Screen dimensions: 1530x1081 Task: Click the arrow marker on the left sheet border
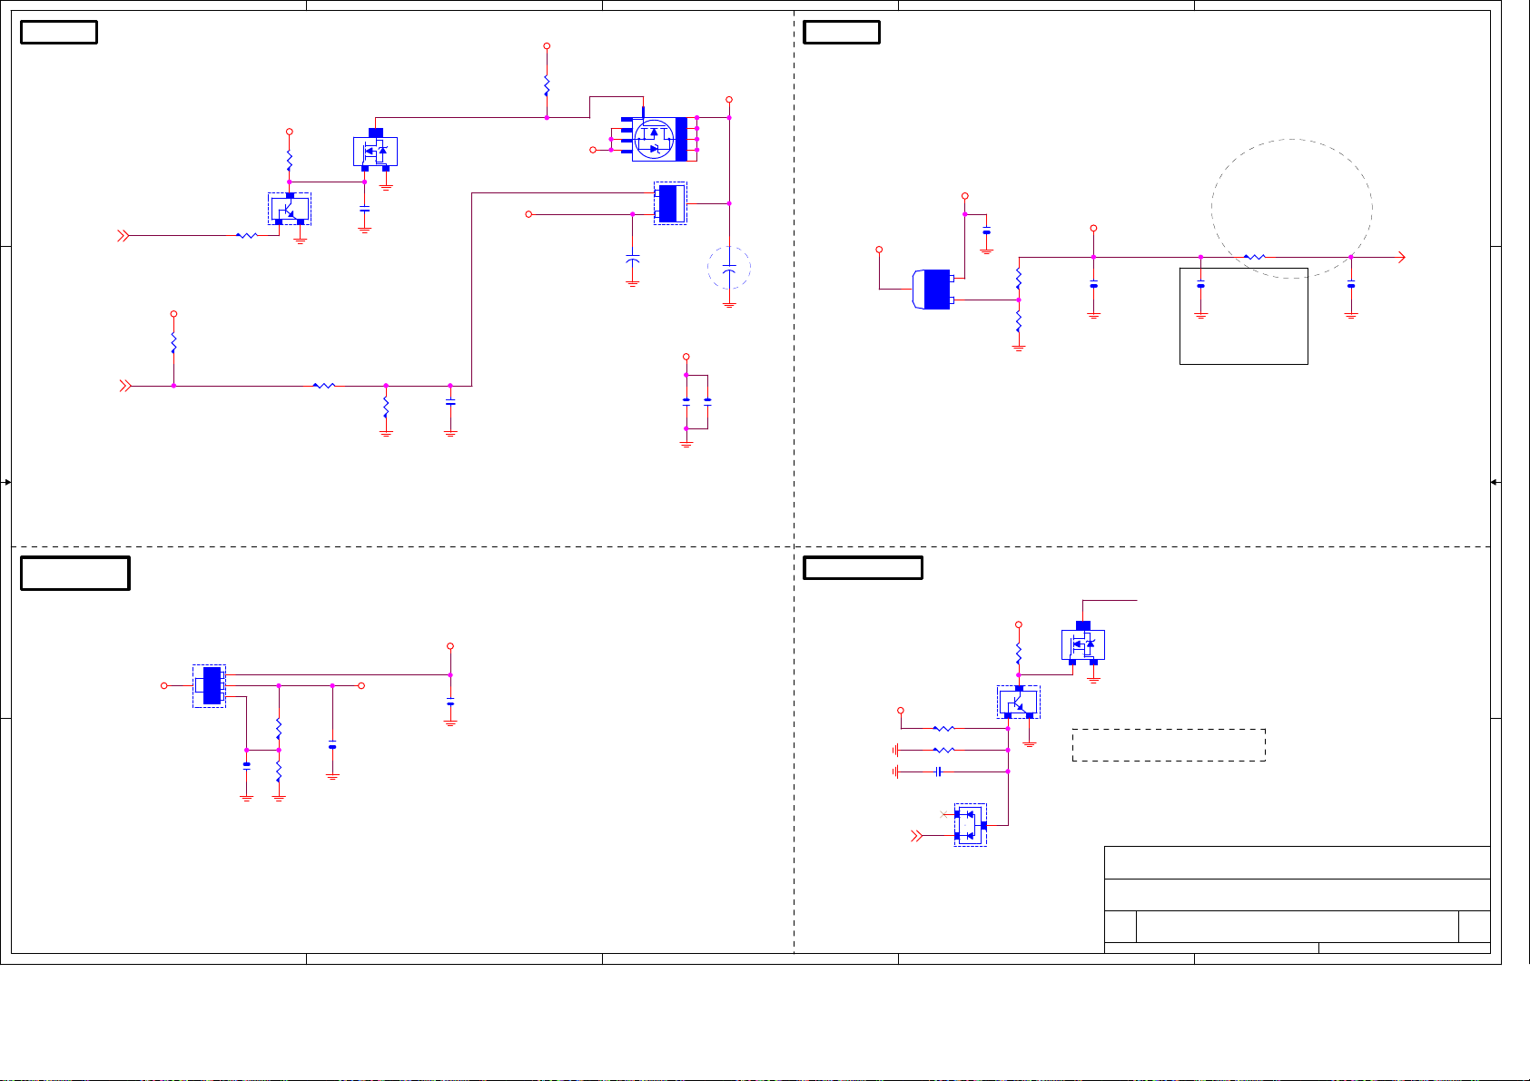click(6, 482)
